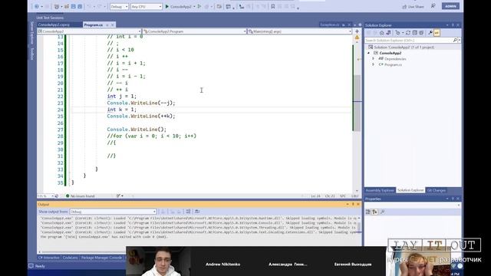Click code line Console.WriteLine(--j);
Image resolution: width=491 pixels, height=276 pixels.
(x=141, y=103)
